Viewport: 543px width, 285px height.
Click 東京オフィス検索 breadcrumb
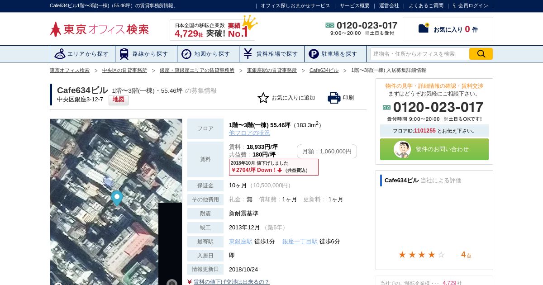click(70, 70)
